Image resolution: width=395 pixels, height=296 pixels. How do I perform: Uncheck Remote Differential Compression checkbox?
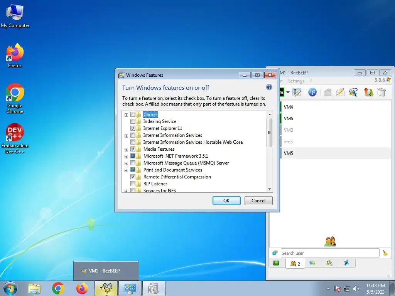pyautogui.click(x=133, y=177)
